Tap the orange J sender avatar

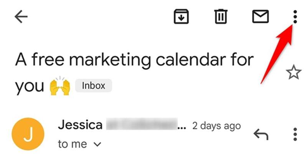click(x=28, y=134)
